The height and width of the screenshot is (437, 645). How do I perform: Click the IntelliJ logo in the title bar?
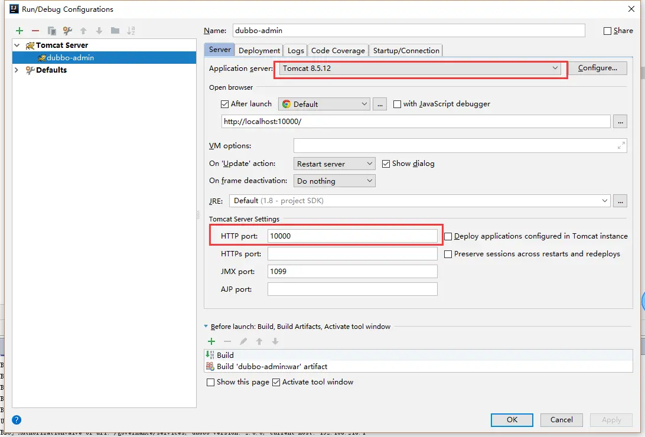[14, 9]
